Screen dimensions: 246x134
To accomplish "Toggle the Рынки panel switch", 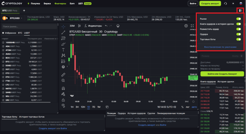I will 239,19.
